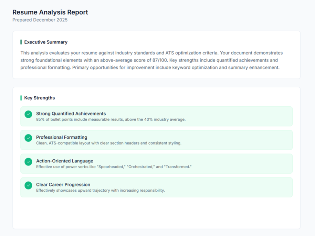Click checkmark icon next to Professional Formatting
This screenshot has height=236, width=315.
tap(28, 138)
